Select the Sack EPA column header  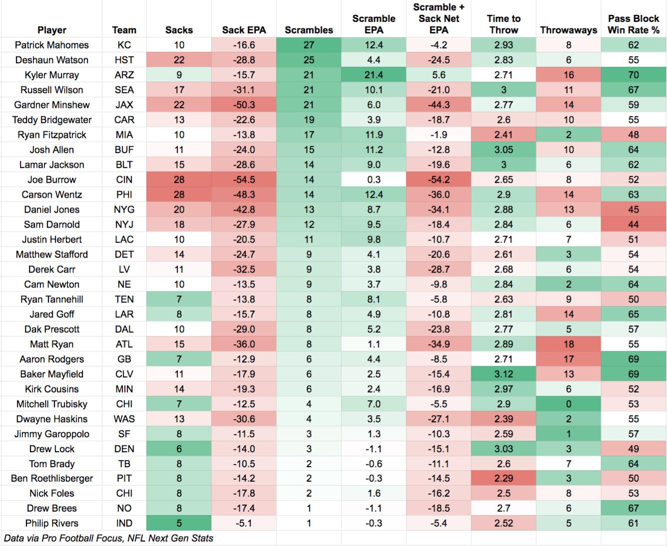click(x=244, y=30)
